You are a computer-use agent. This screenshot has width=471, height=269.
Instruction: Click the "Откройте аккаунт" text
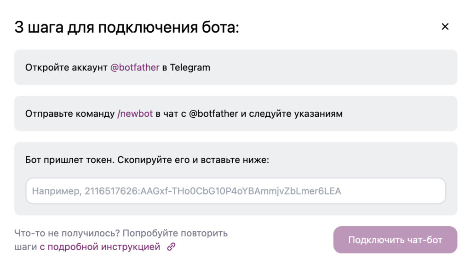(66, 68)
